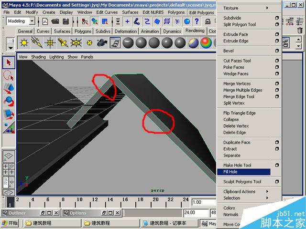Screen dimensions: 306x229
Task: Create a spot light from shelf
Action: pyautogui.click(x=63, y=42)
